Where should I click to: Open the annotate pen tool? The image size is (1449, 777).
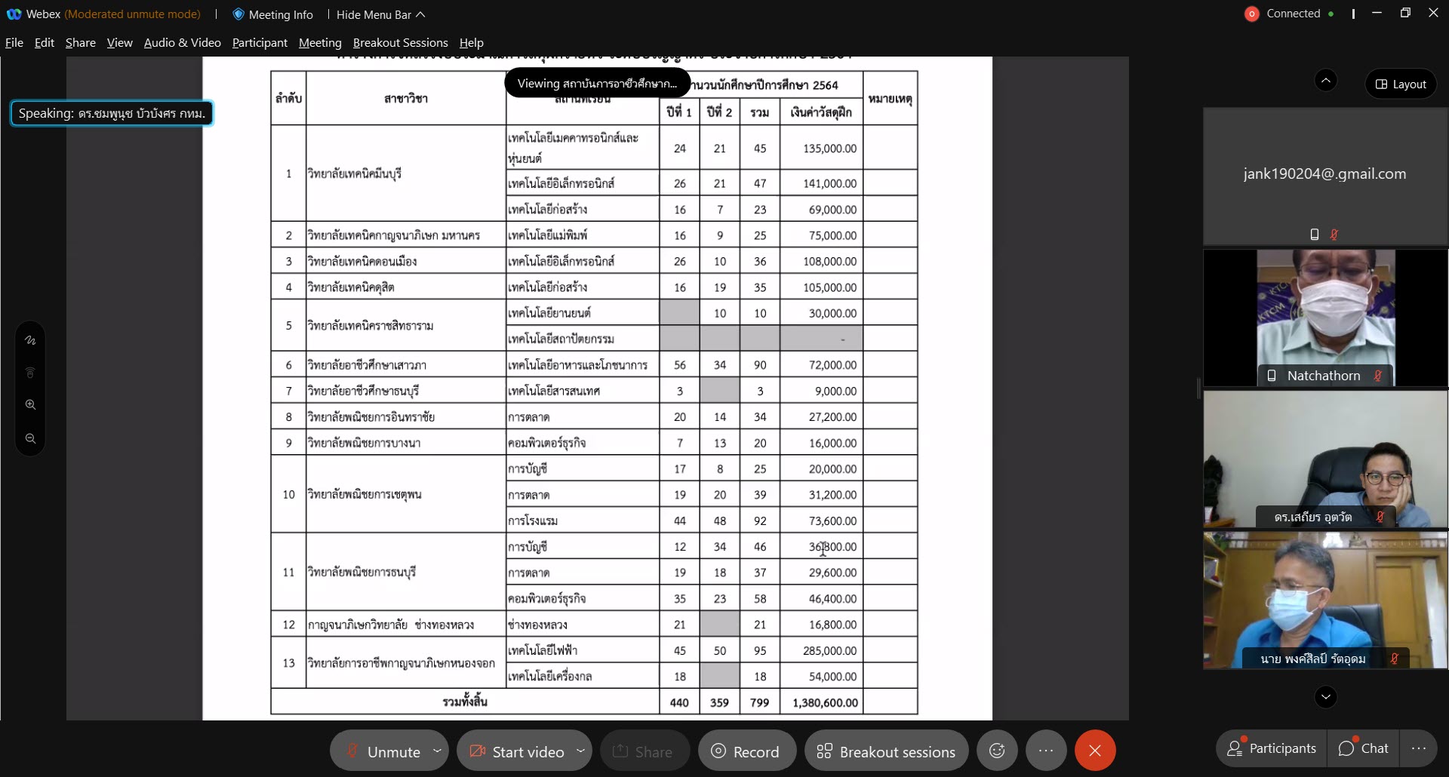30,340
